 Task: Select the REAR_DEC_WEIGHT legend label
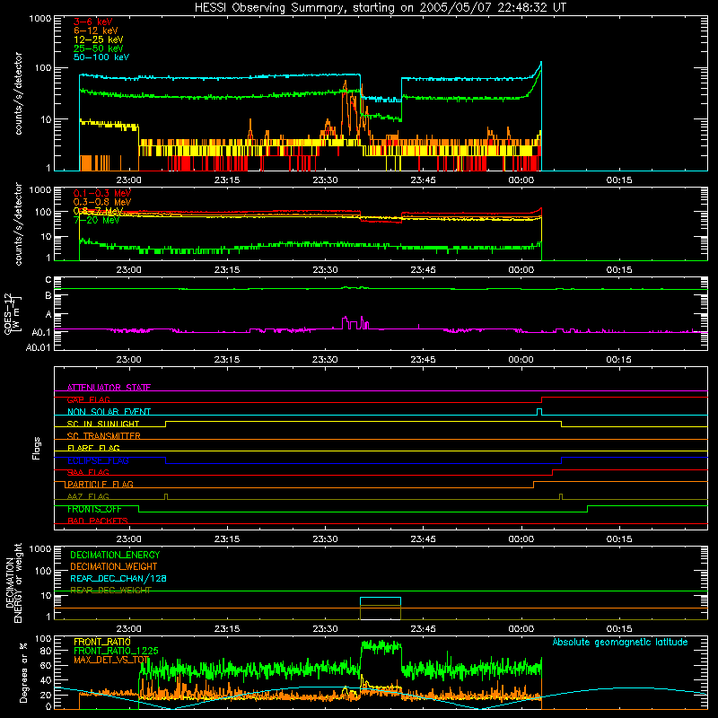[109, 591]
